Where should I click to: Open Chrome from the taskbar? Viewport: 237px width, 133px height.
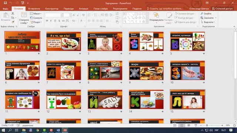coord(38,130)
